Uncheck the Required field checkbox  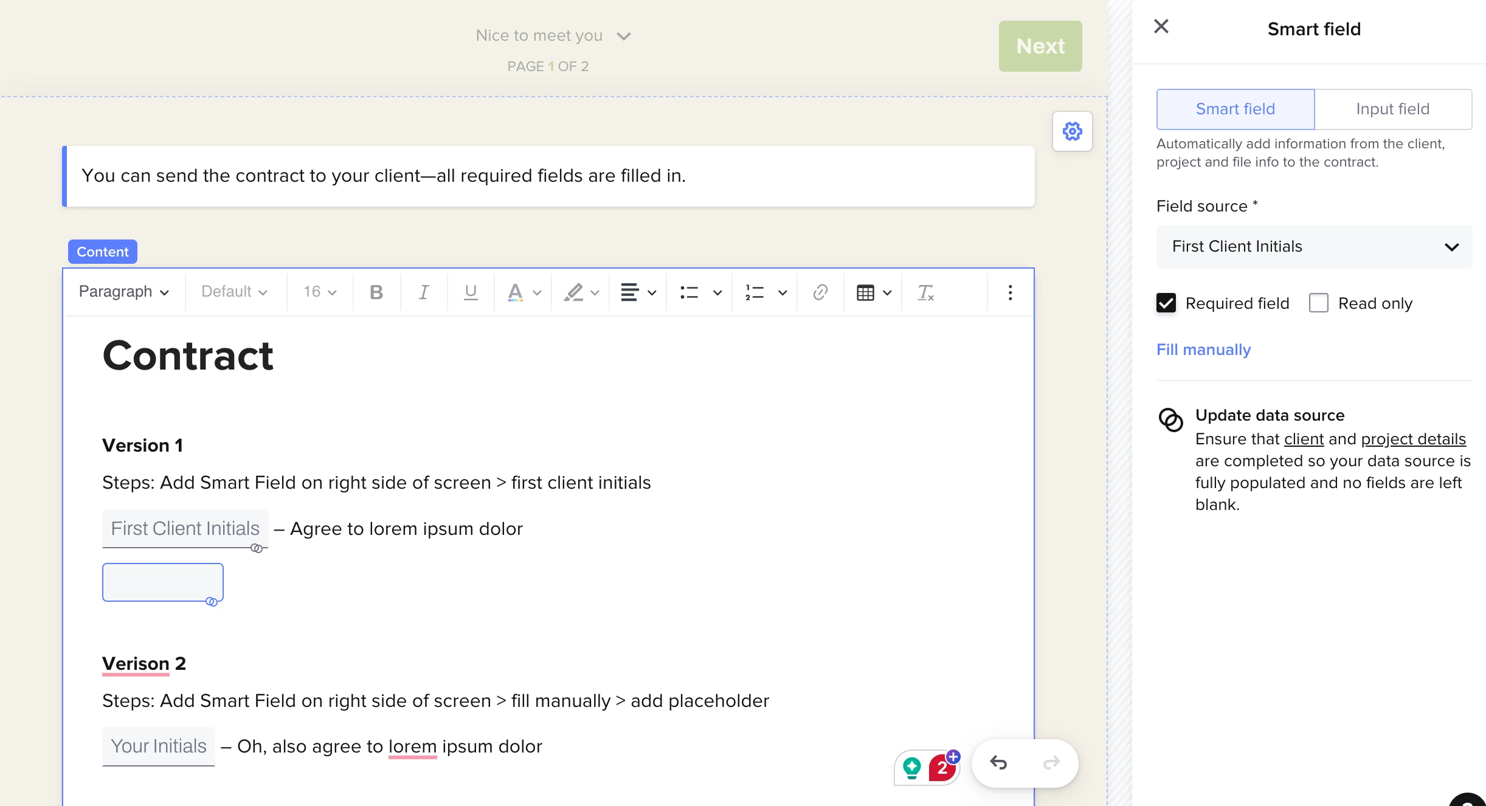pos(1166,303)
